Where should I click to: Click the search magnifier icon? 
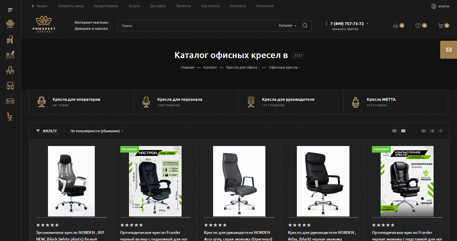coord(305,26)
